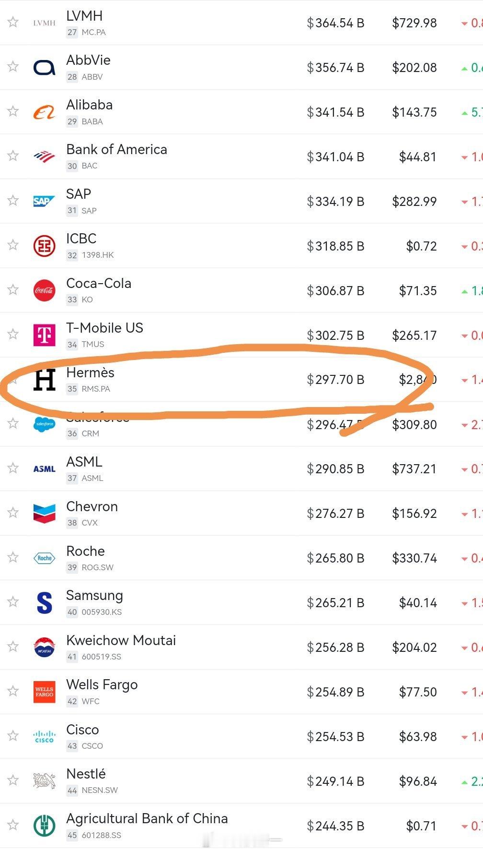Click the Bank of America flag logo
The height and width of the screenshot is (852, 483).
pyautogui.click(x=44, y=156)
